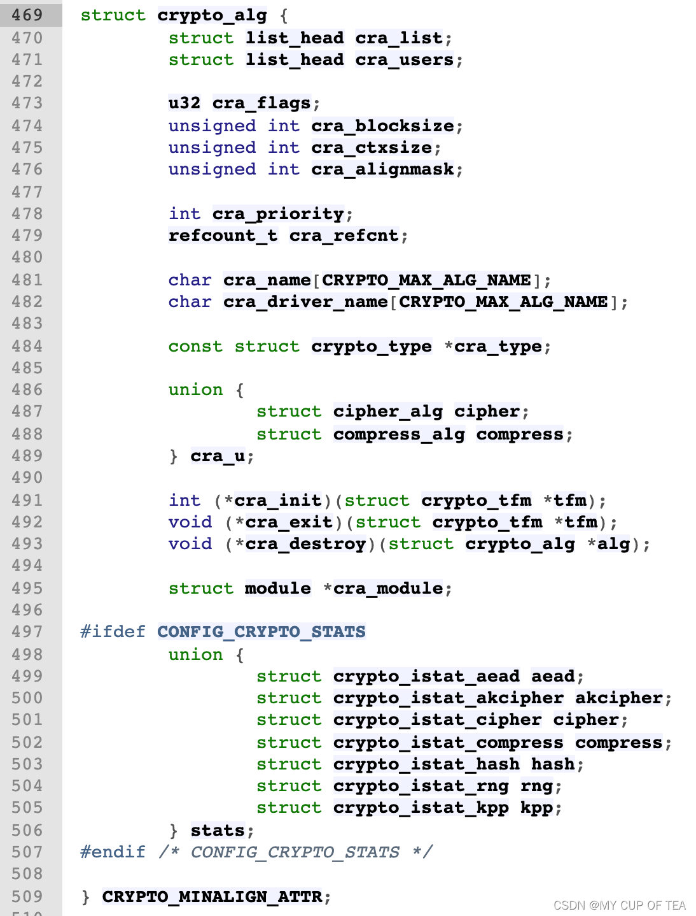The height and width of the screenshot is (916, 696).
Task: Click the list_head type on line 470
Action: pos(295,38)
